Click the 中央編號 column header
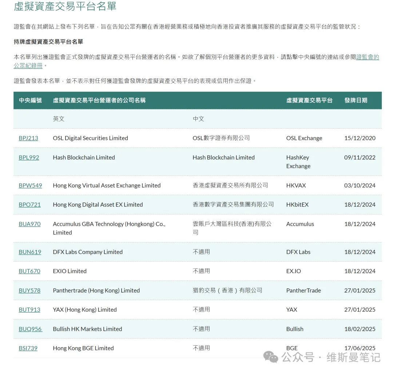The height and width of the screenshot is (373, 393). pyautogui.click(x=30, y=100)
